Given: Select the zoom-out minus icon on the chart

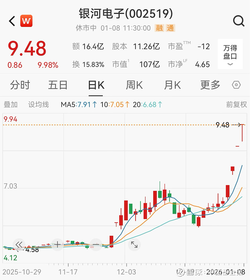Looking at the screenshot, I should click(96, 245).
